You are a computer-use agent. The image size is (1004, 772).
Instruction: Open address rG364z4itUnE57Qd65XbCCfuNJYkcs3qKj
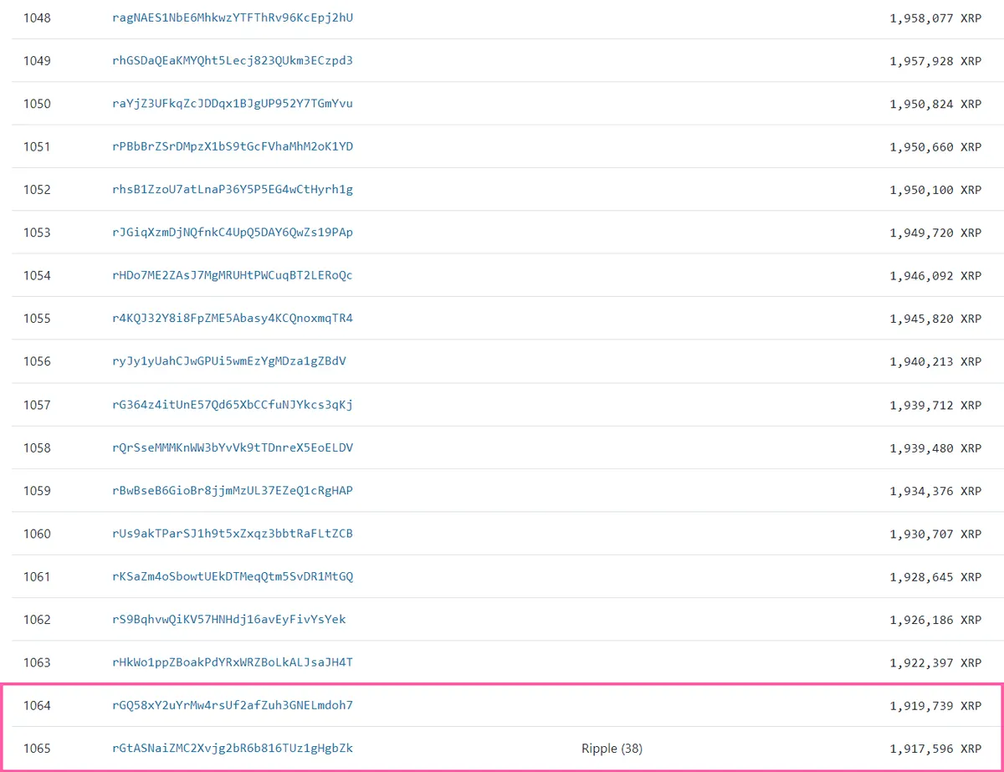[x=233, y=405]
